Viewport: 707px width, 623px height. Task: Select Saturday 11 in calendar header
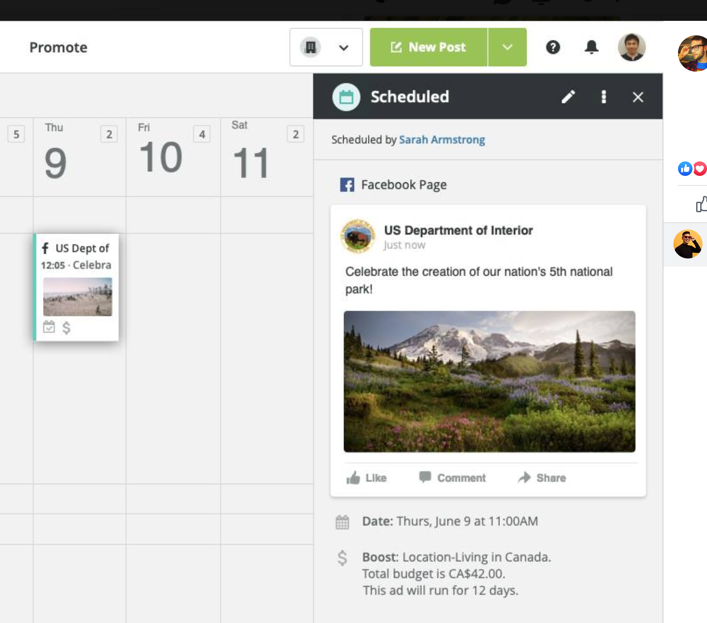pyautogui.click(x=252, y=163)
